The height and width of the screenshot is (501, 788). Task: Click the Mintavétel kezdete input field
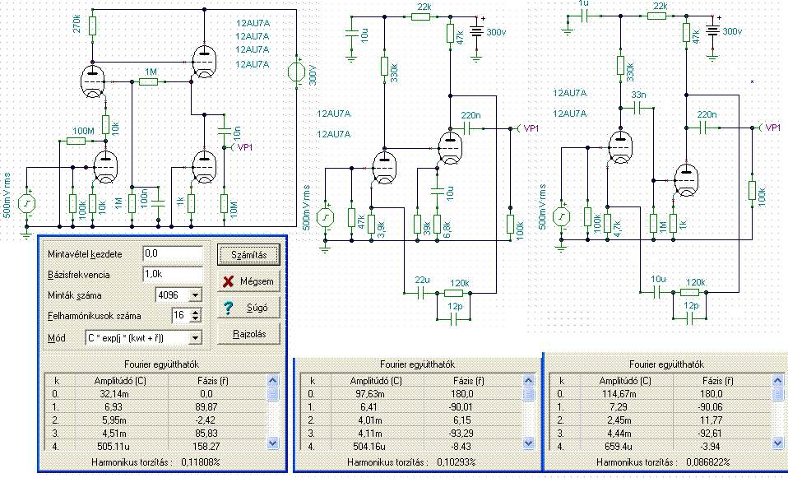(173, 253)
